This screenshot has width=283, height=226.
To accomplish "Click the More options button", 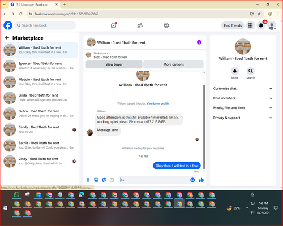I will [173, 64].
